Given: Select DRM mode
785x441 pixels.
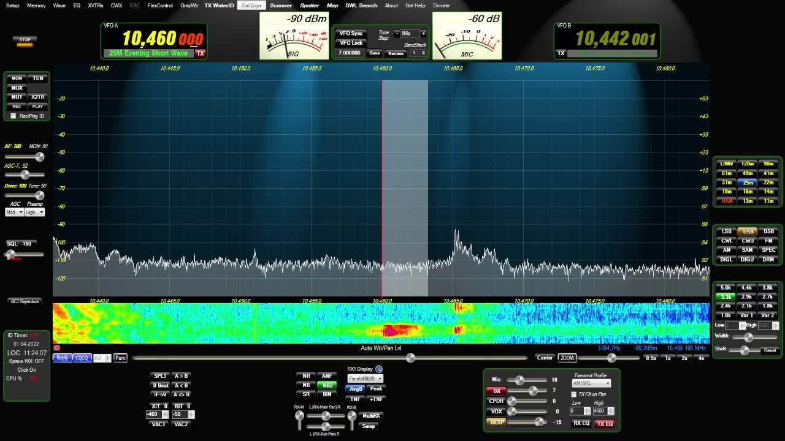Looking at the screenshot, I should [x=768, y=259].
